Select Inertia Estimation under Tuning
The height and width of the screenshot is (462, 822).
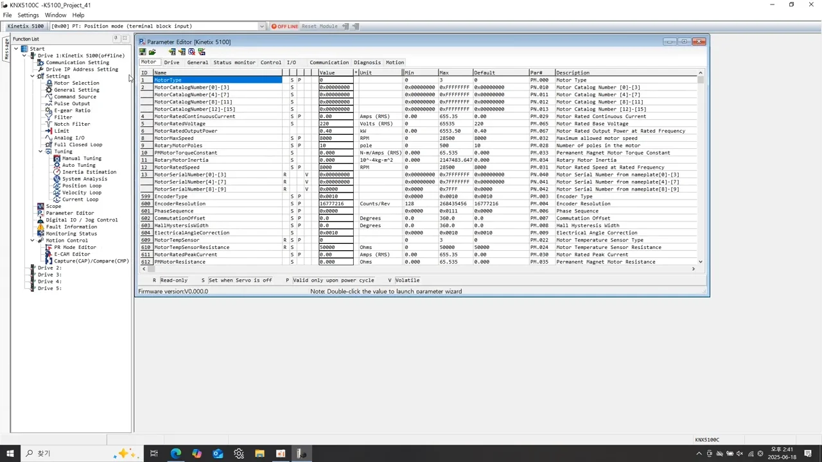coord(89,172)
